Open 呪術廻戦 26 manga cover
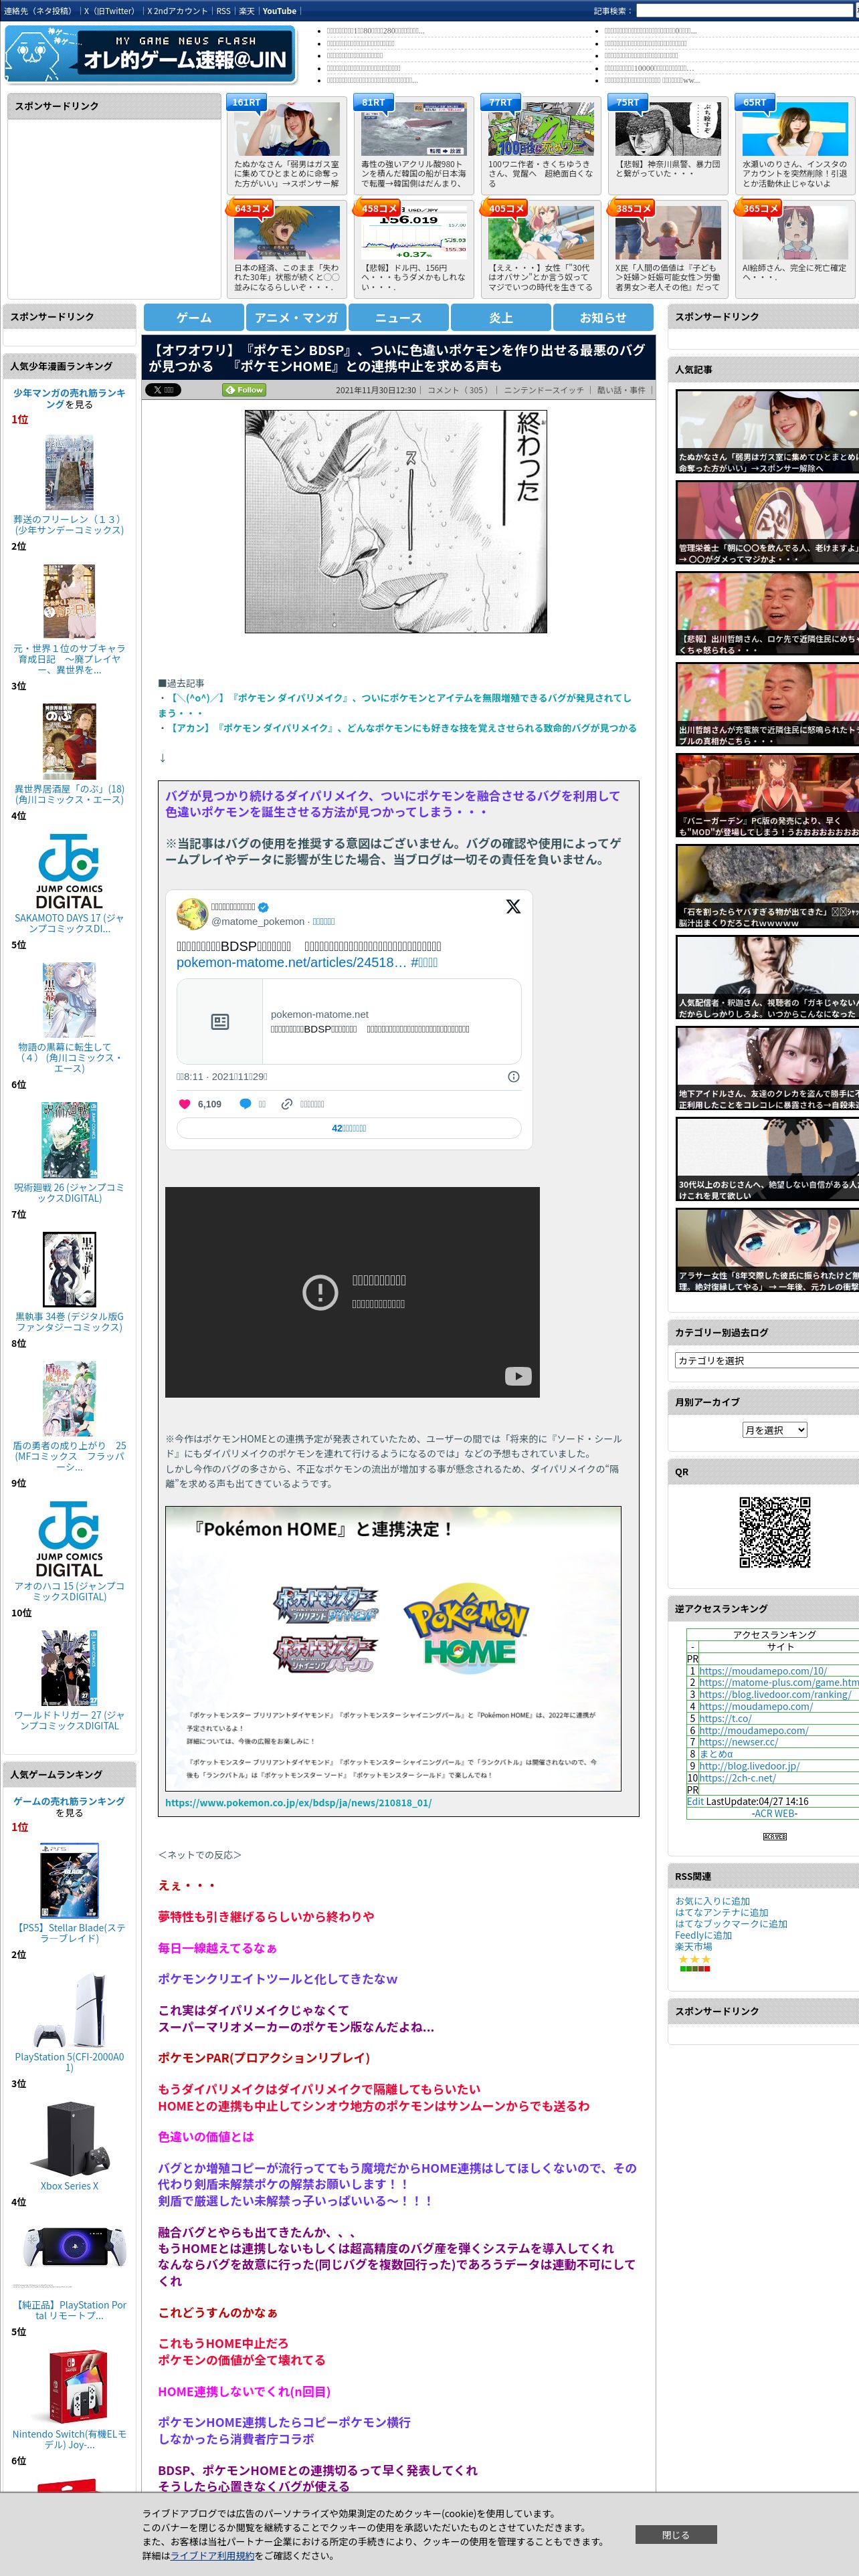The height and width of the screenshot is (2576, 859). tap(69, 1140)
